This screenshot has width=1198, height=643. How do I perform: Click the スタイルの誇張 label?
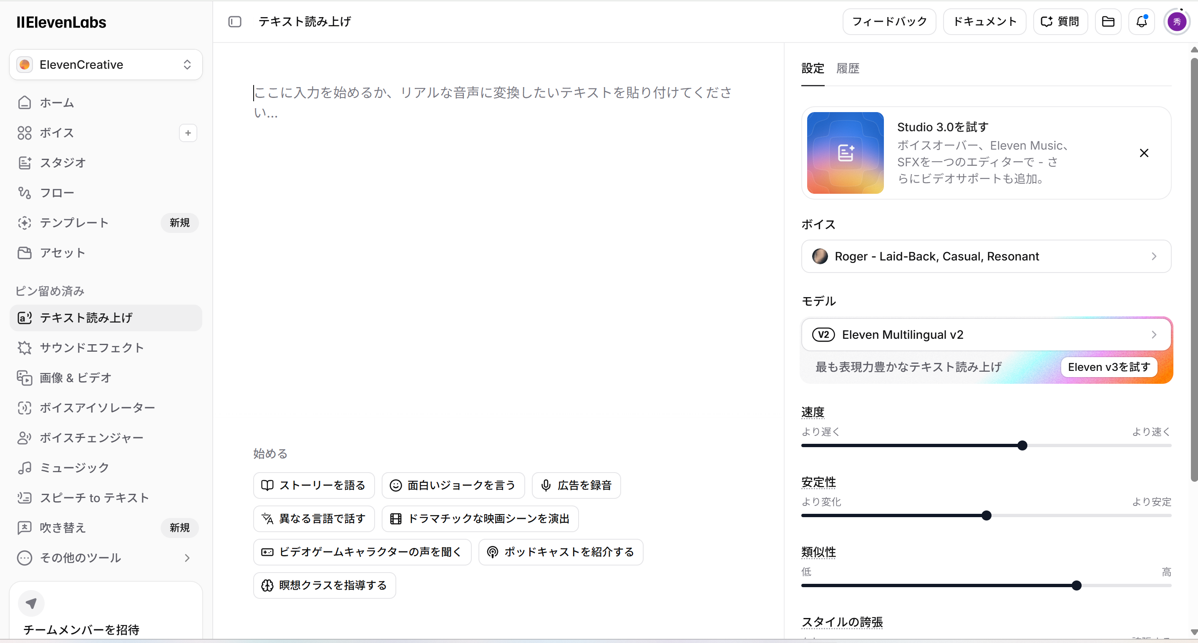pyautogui.click(x=842, y=622)
